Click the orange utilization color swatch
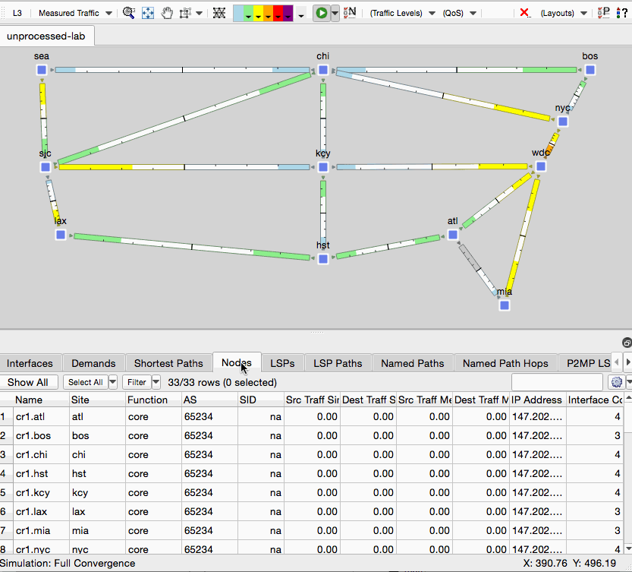632x572 pixels. (x=269, y=13)
